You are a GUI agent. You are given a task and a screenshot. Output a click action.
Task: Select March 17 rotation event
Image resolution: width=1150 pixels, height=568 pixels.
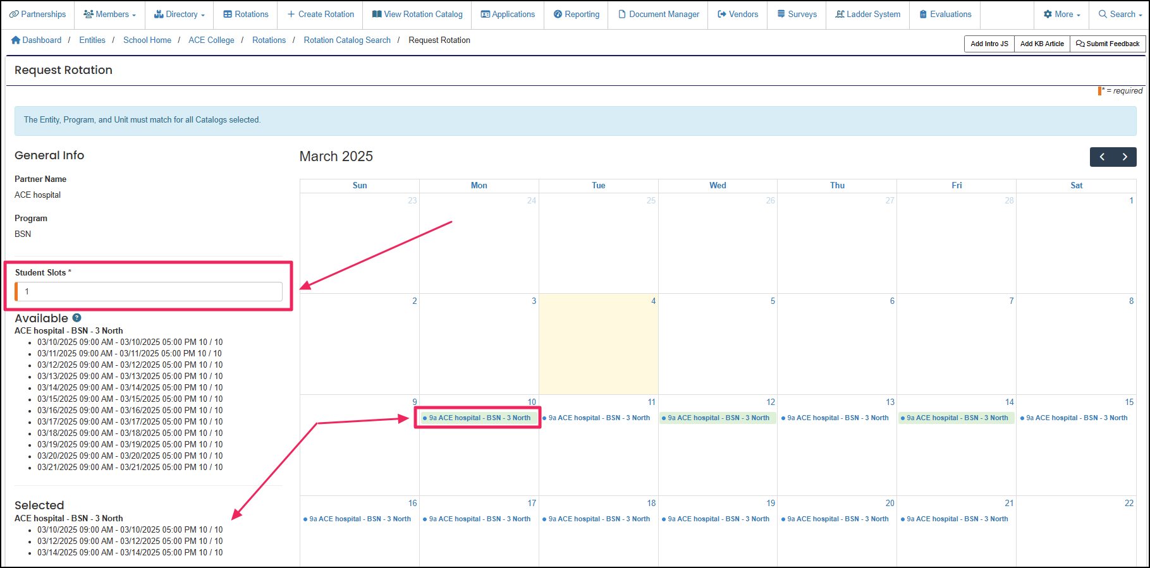coord(479,519)
